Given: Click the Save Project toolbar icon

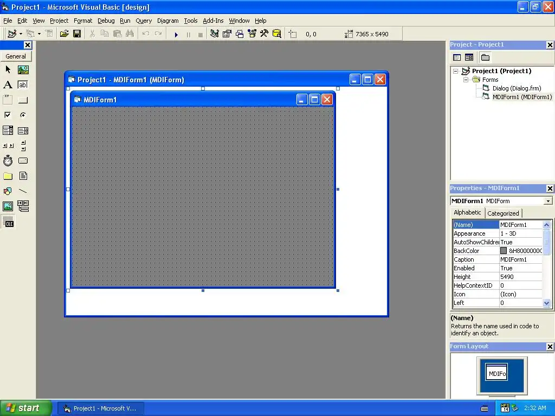Looking at the screenshot, I should 77,34.
